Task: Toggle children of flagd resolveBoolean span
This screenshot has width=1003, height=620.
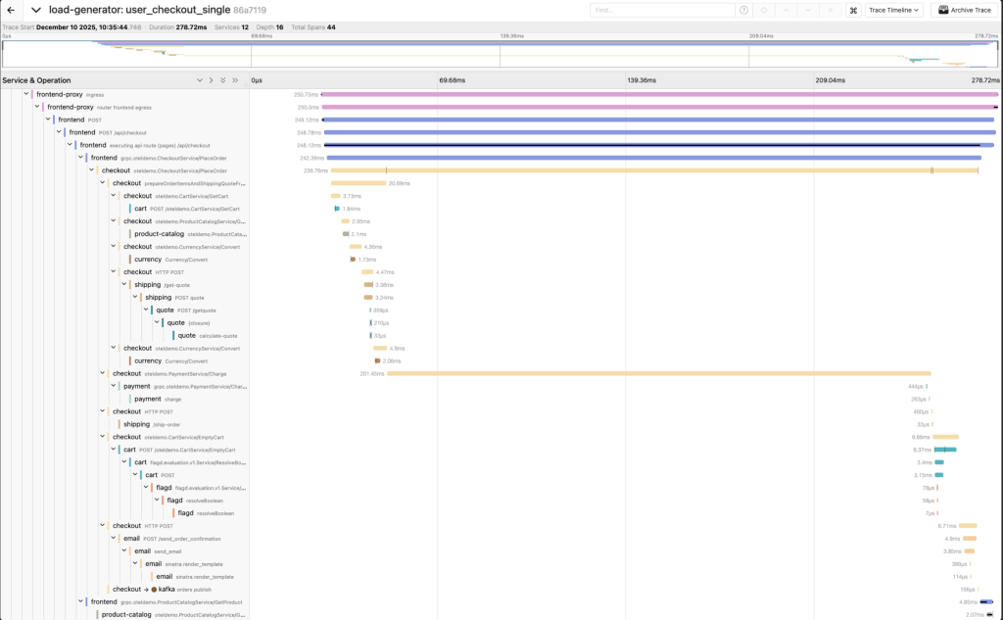Action: 157,500
